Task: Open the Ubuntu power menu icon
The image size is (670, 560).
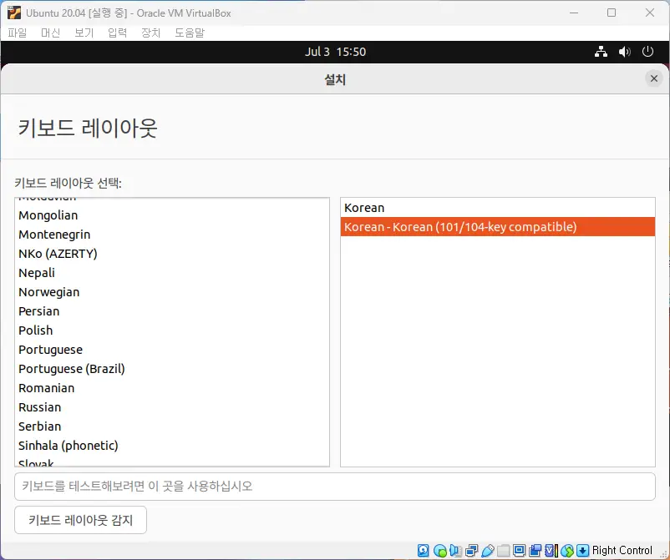Action: coord(647,52)
